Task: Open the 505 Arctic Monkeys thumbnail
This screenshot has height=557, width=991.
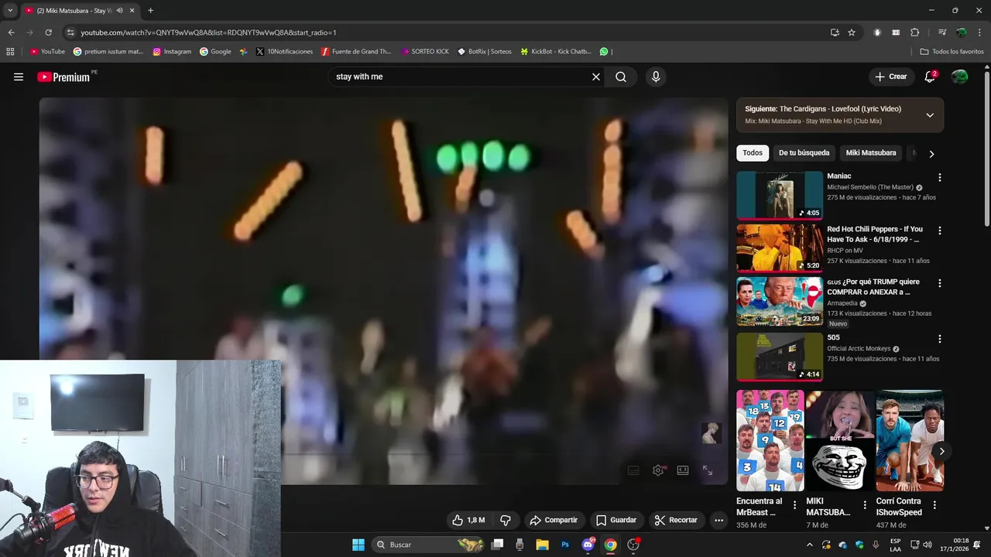Action: (780, 357)
